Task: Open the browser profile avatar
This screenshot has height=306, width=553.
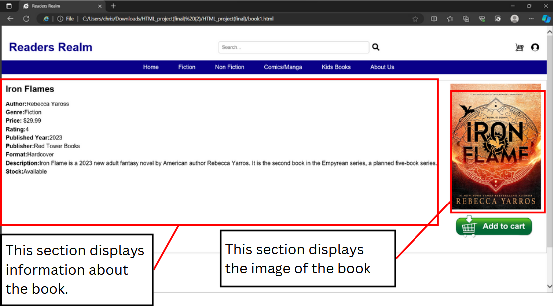Action: [x=515, y=19]
